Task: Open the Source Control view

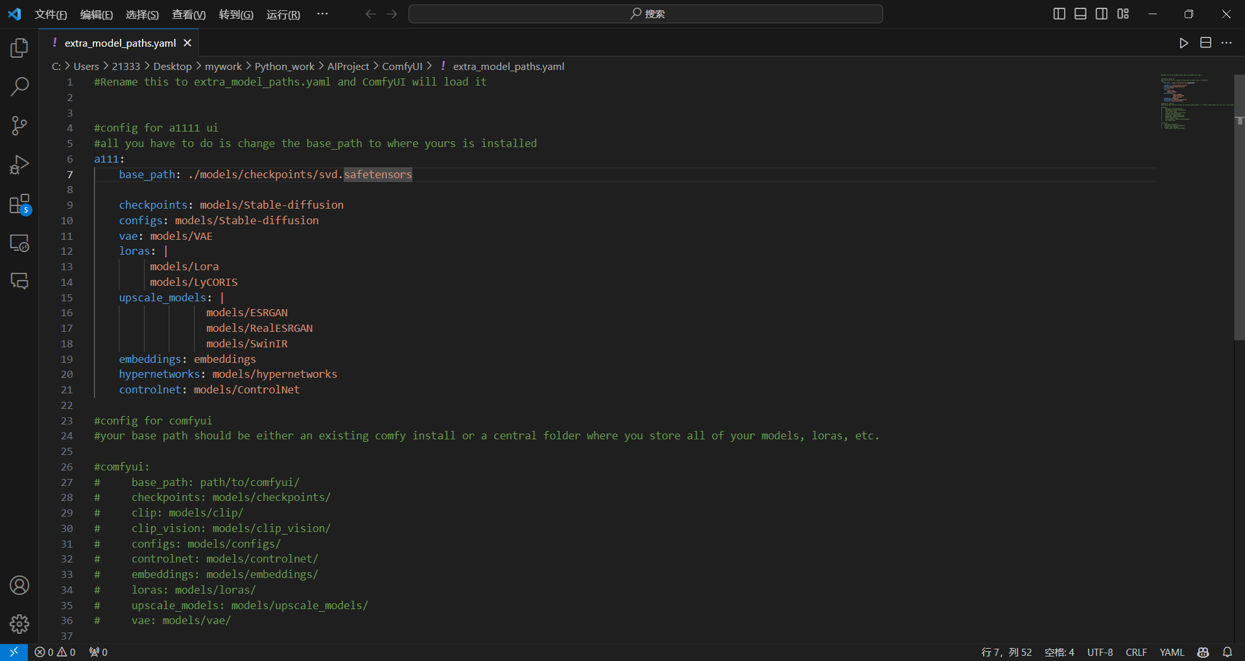Action: [19, 126]
